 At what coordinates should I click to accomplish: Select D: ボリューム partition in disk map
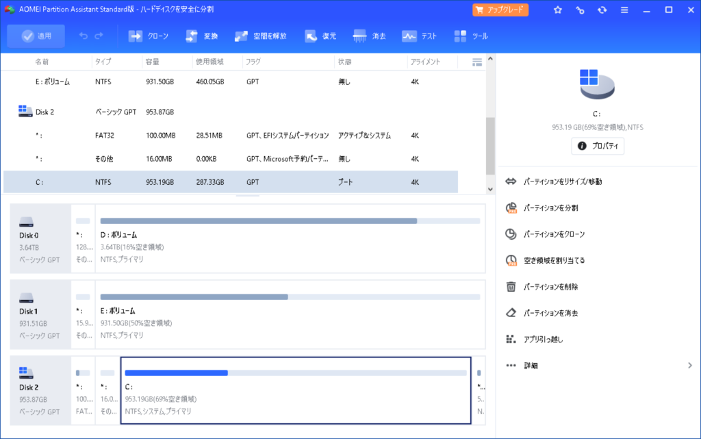coord(290,239)
